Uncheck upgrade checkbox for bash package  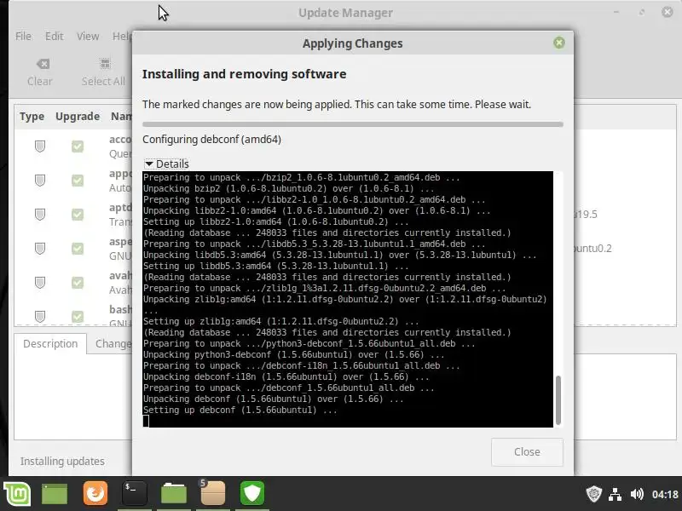pyautogui.click(x=78, y=316)
